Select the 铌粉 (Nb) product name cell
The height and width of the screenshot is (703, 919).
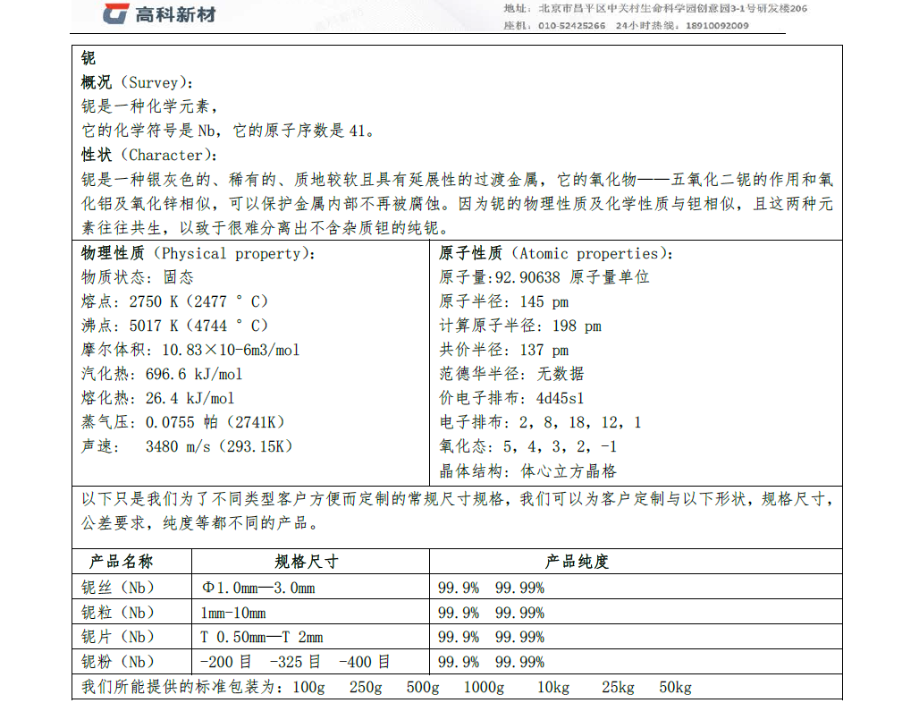(118, 663)
